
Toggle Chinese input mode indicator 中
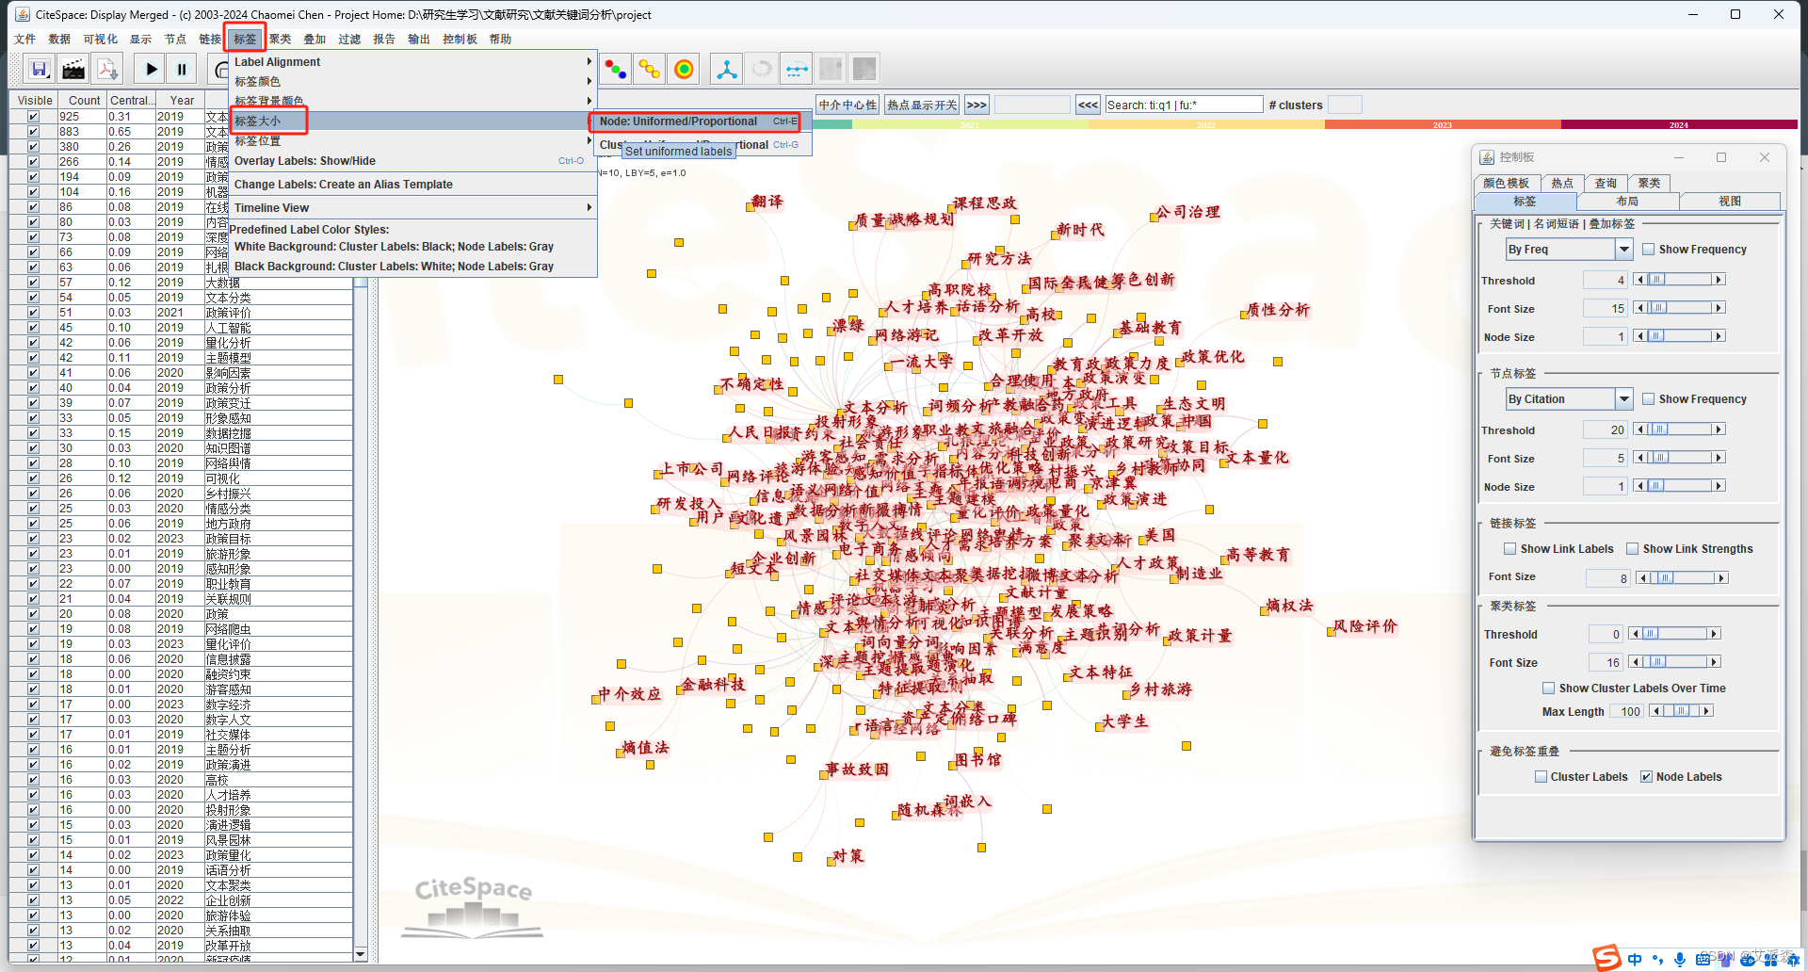tap(1635, 959)
